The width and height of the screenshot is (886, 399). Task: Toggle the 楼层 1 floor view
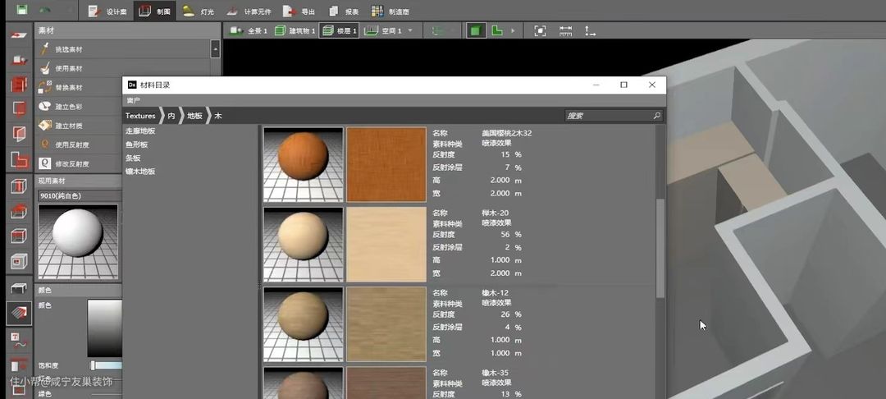tap(339, 30)
